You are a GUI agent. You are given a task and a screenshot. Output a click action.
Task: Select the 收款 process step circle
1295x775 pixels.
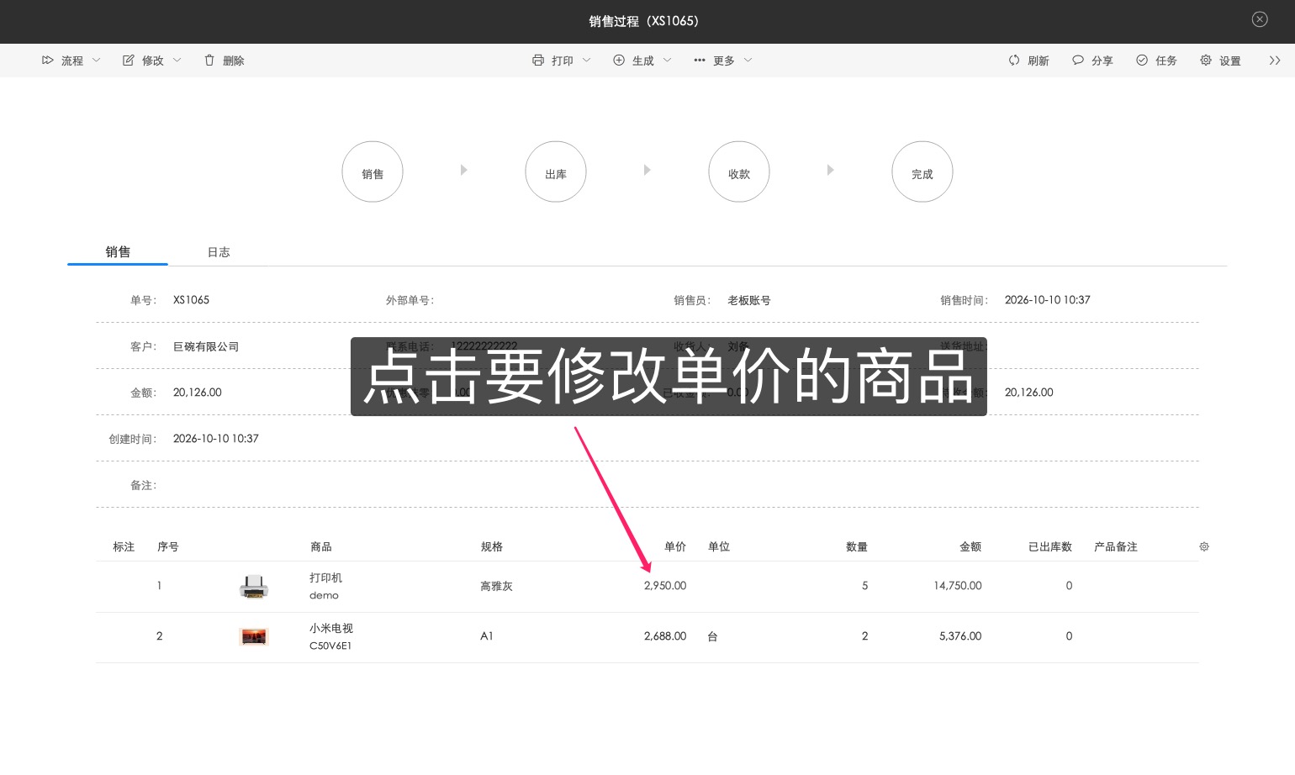739,172
